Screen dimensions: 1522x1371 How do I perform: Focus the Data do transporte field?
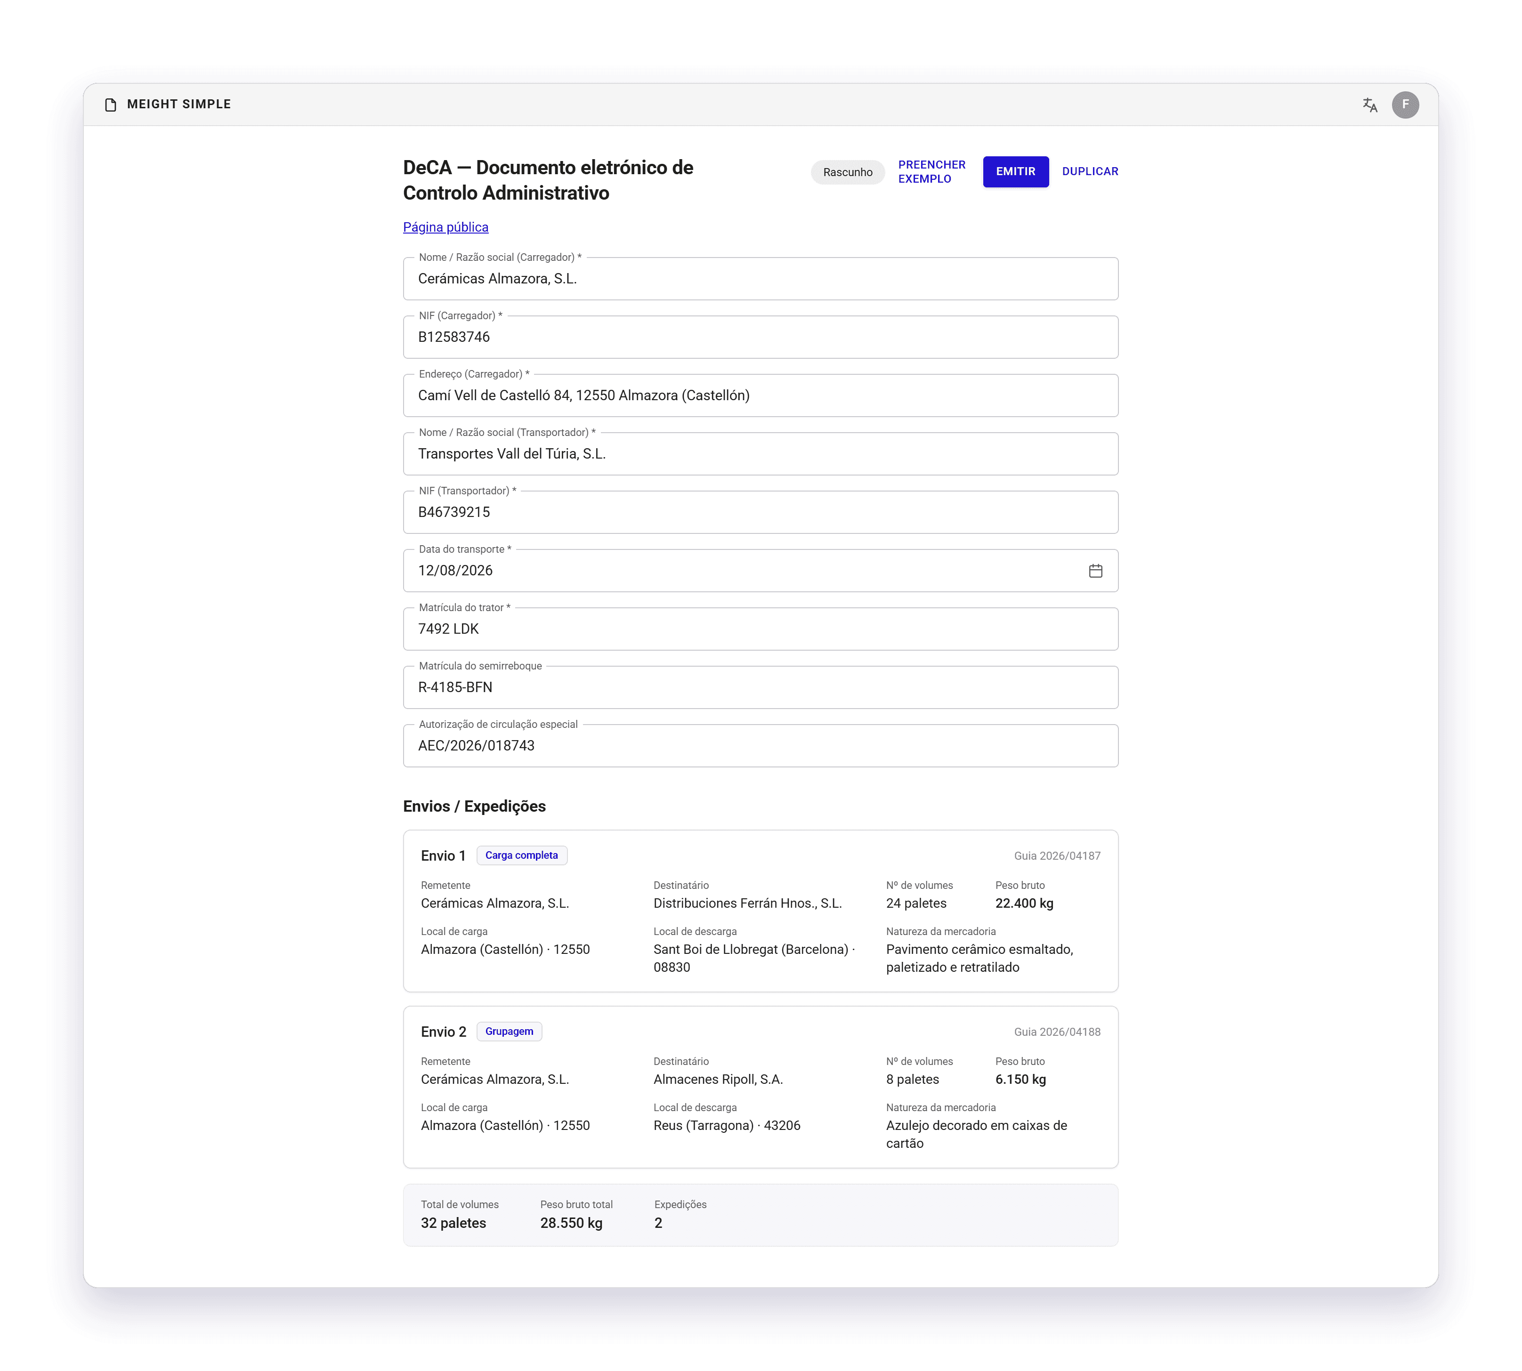[x=760, y=571]
